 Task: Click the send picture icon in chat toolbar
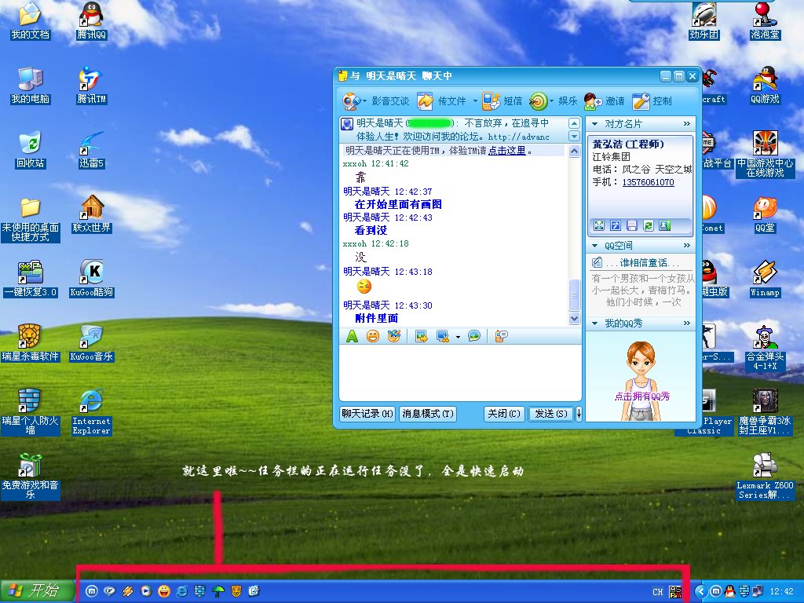(422, 336)
